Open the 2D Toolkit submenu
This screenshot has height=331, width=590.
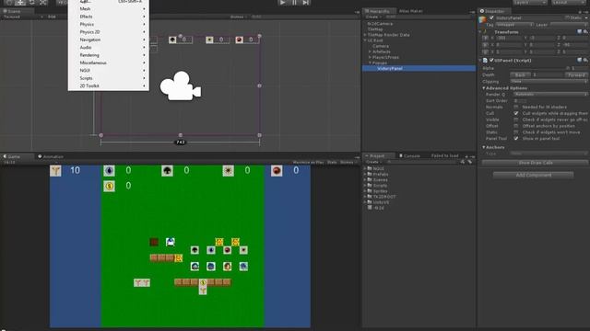[x=109, y=86]
